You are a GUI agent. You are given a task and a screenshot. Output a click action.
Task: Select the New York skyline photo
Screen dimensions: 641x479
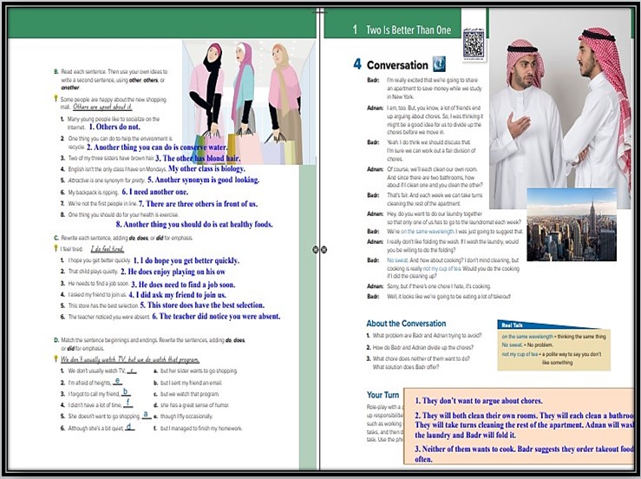tap(572, 225)
